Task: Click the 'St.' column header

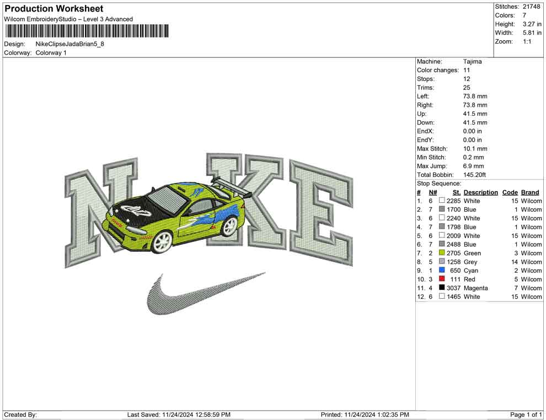Action: (x=457, y=192)
